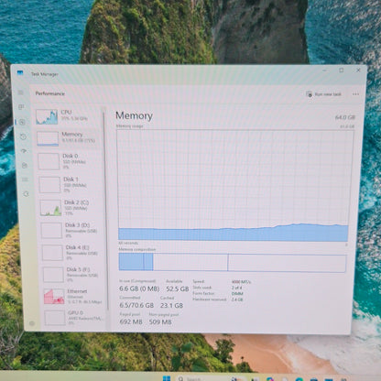This screenshot has width=381, height=381.
Task: Click the '23.1 GB' cached value
Action: point(171,305)
